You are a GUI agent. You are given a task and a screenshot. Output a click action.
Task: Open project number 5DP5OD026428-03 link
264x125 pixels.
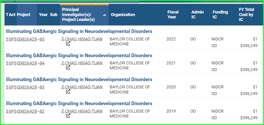point(25,87)
